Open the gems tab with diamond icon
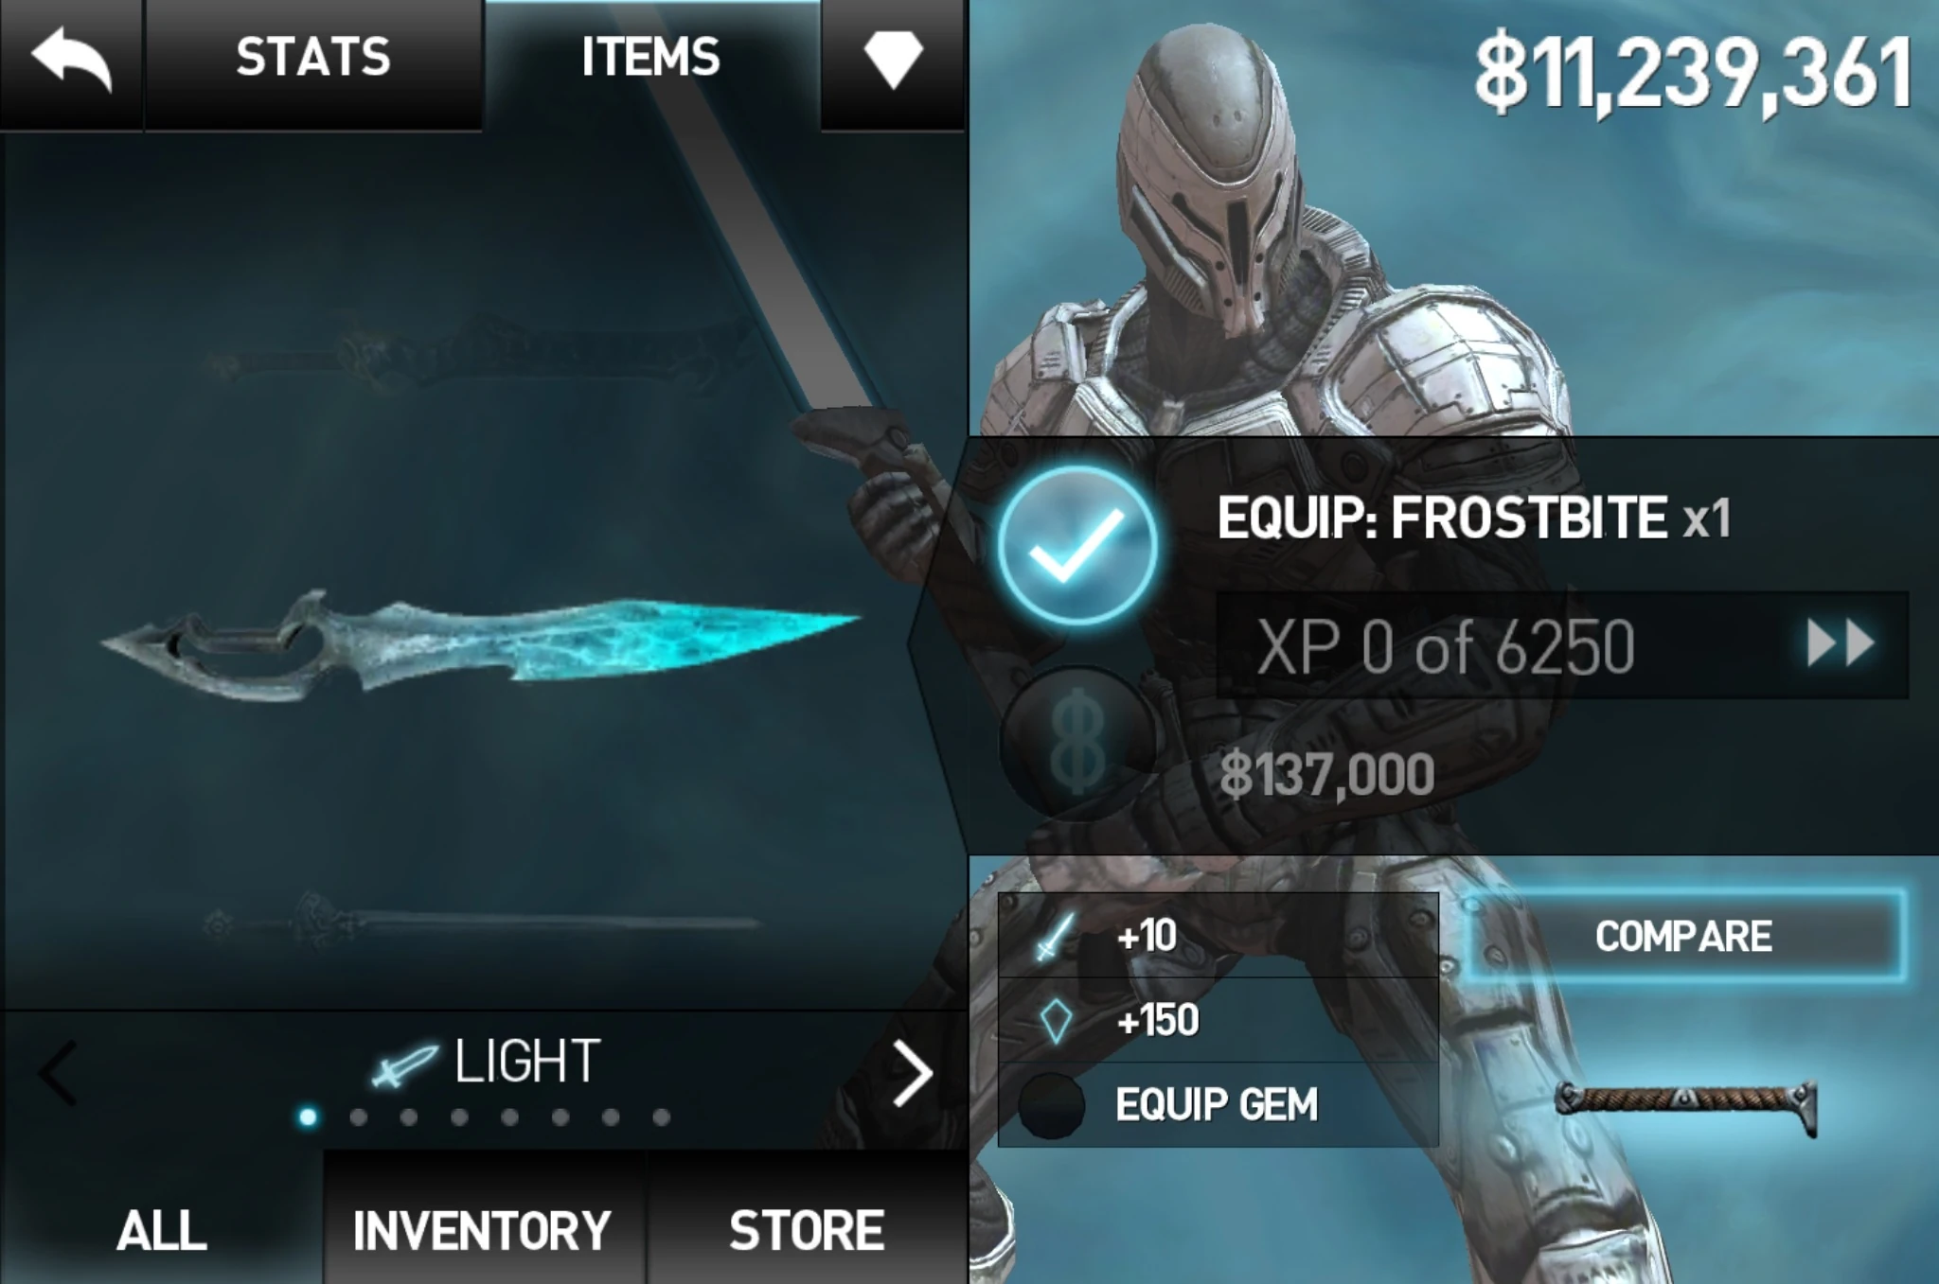1939x1284 pixels. pos(893,61)
